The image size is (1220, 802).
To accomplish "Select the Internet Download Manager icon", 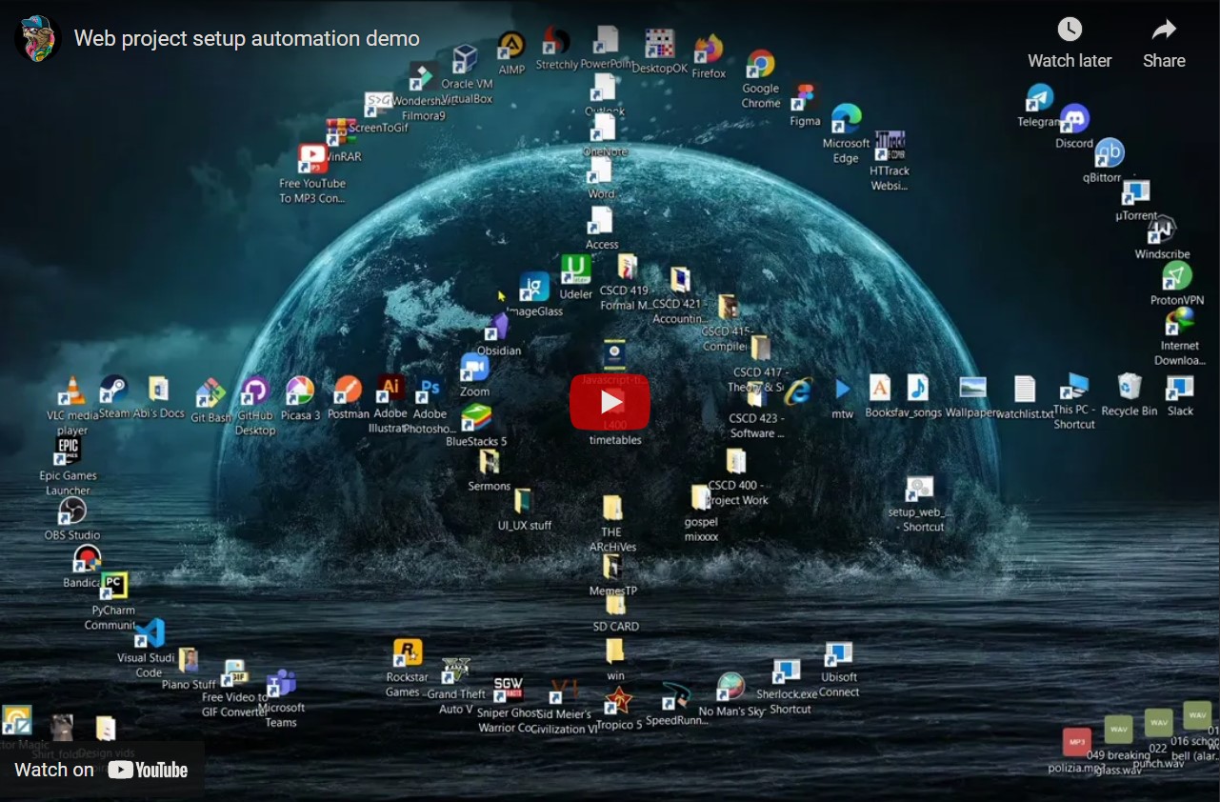I will pos(1180,322).
